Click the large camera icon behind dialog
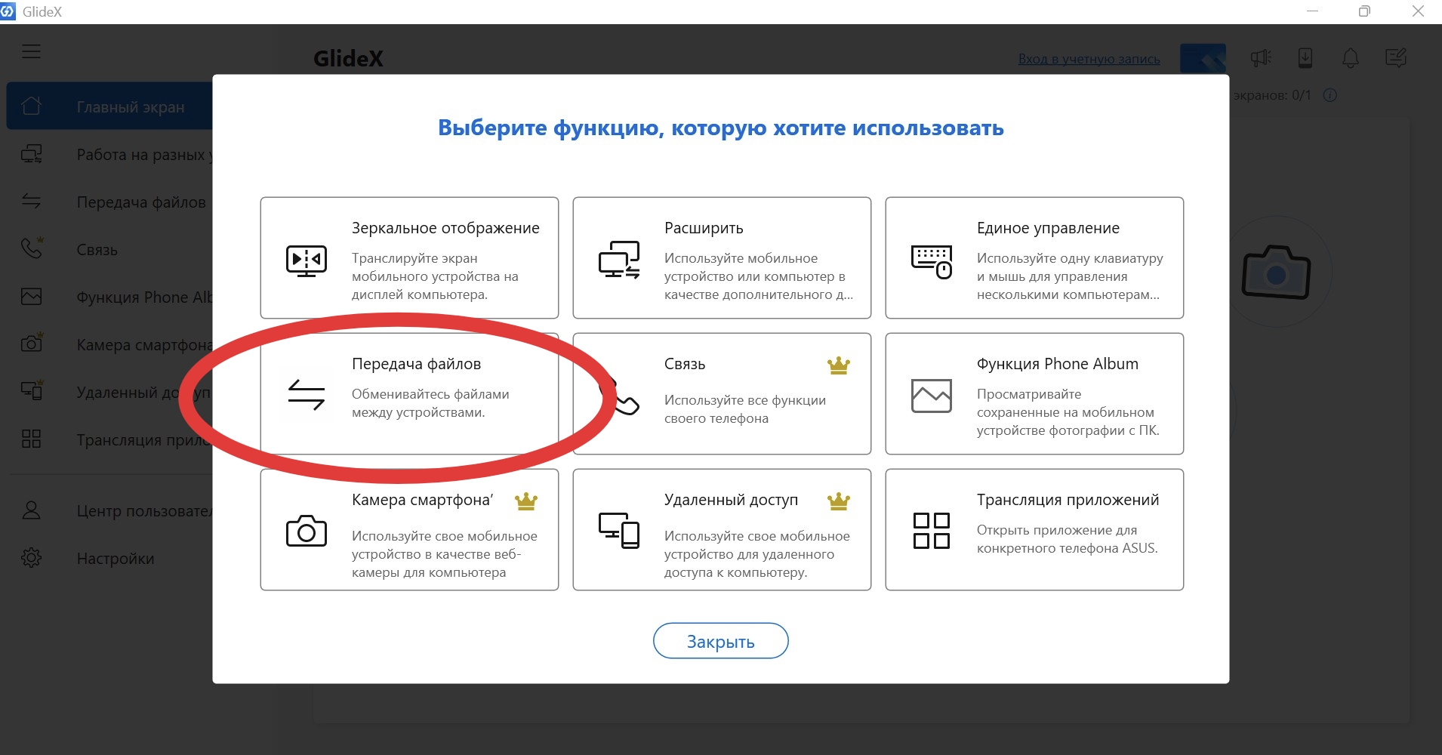 click(x=1276, y=272)
